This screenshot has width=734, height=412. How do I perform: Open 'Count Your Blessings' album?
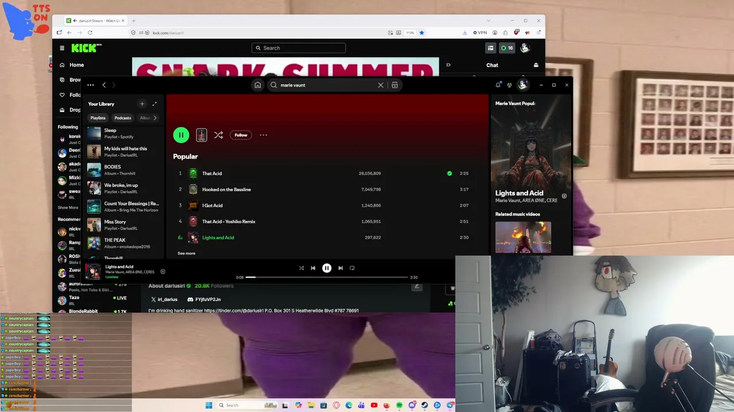(x=124, y=207)
